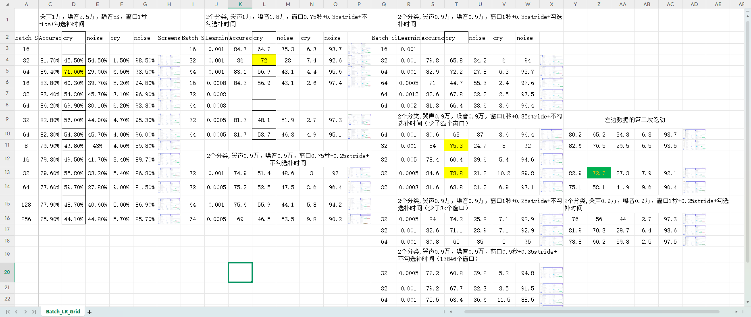The image size is (751, 317).
Task: Add a new sheet with plus icon
Action: pyautogui.click(x=89, y=312)
